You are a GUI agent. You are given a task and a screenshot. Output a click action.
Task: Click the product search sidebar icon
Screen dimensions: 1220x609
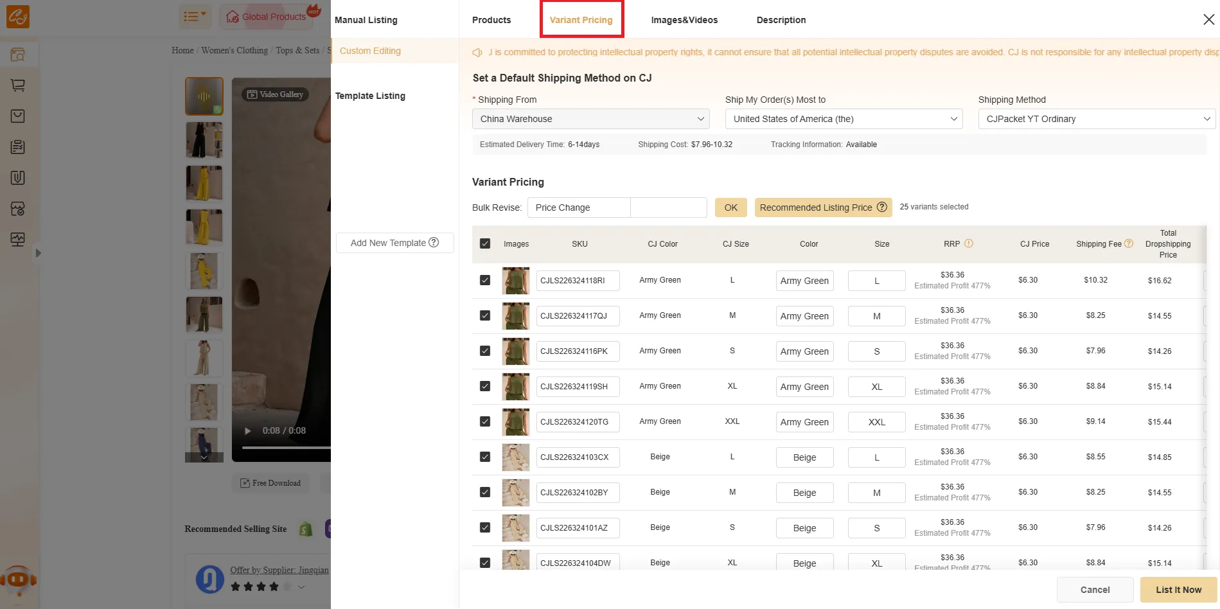coord(18,55)
